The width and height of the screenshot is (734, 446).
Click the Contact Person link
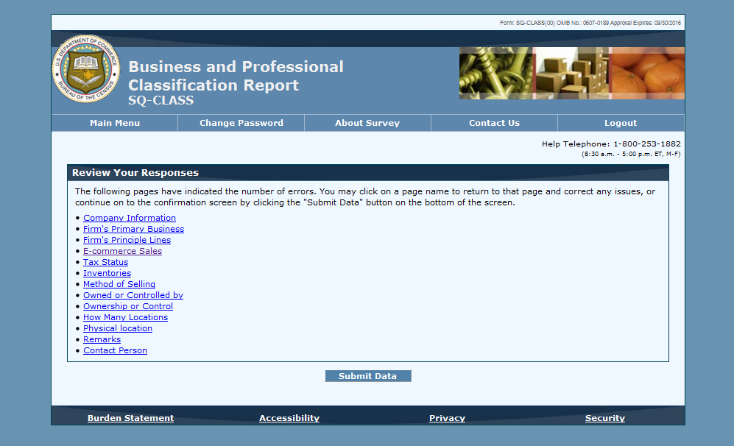click(115, 350)
